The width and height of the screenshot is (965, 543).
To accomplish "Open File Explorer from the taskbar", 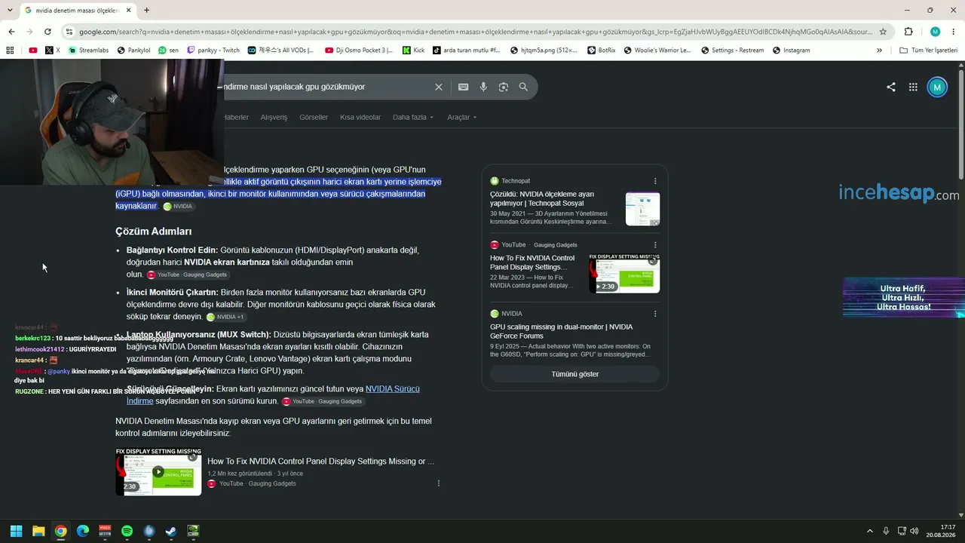I will 38,531.
